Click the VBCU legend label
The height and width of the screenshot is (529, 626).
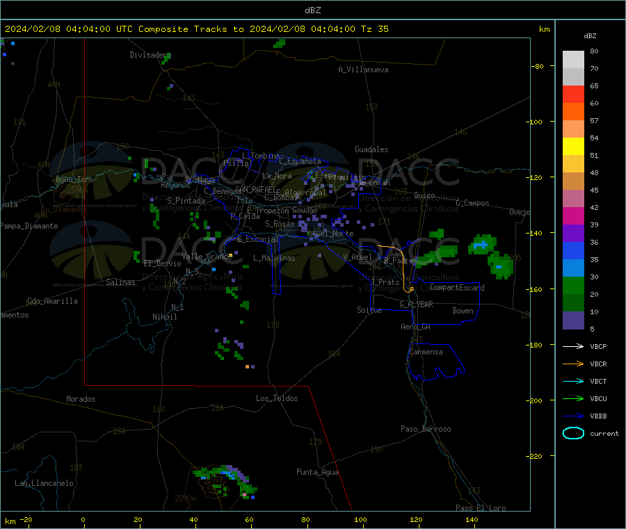point(598,398)
